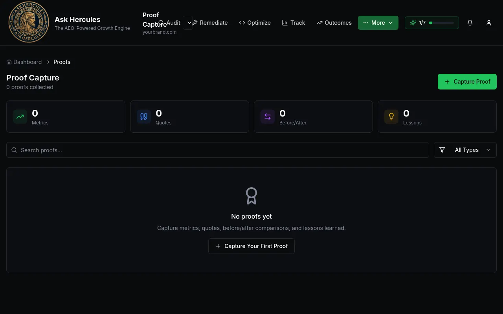The image size is (503, 314).
Task: Navigate to Outcomes
Action: coord(334,23)
